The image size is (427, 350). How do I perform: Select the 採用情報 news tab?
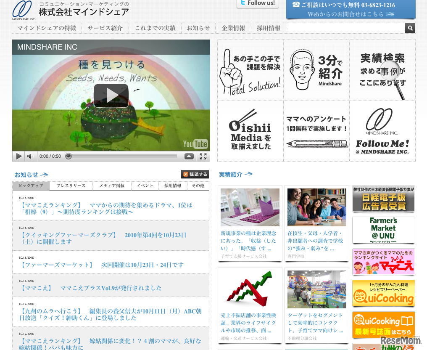pos(173,186)
